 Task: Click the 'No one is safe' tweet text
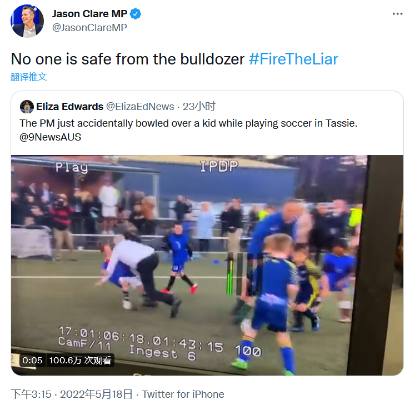click(x=128, y=59)
